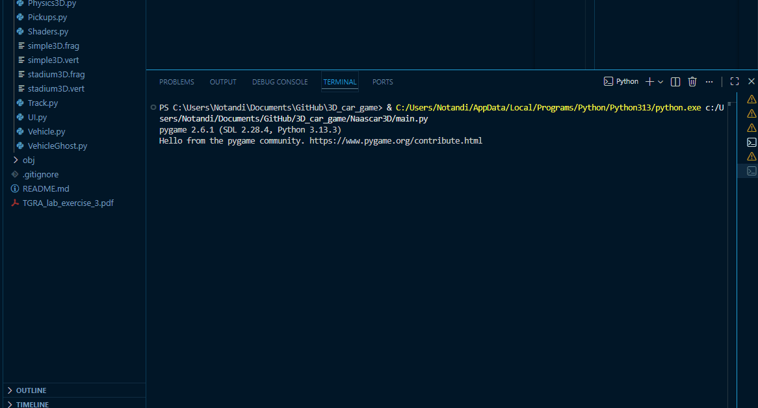Select the topmost warning terminal in the list
This screenshot has height=408, width=758.
(751, 99)
